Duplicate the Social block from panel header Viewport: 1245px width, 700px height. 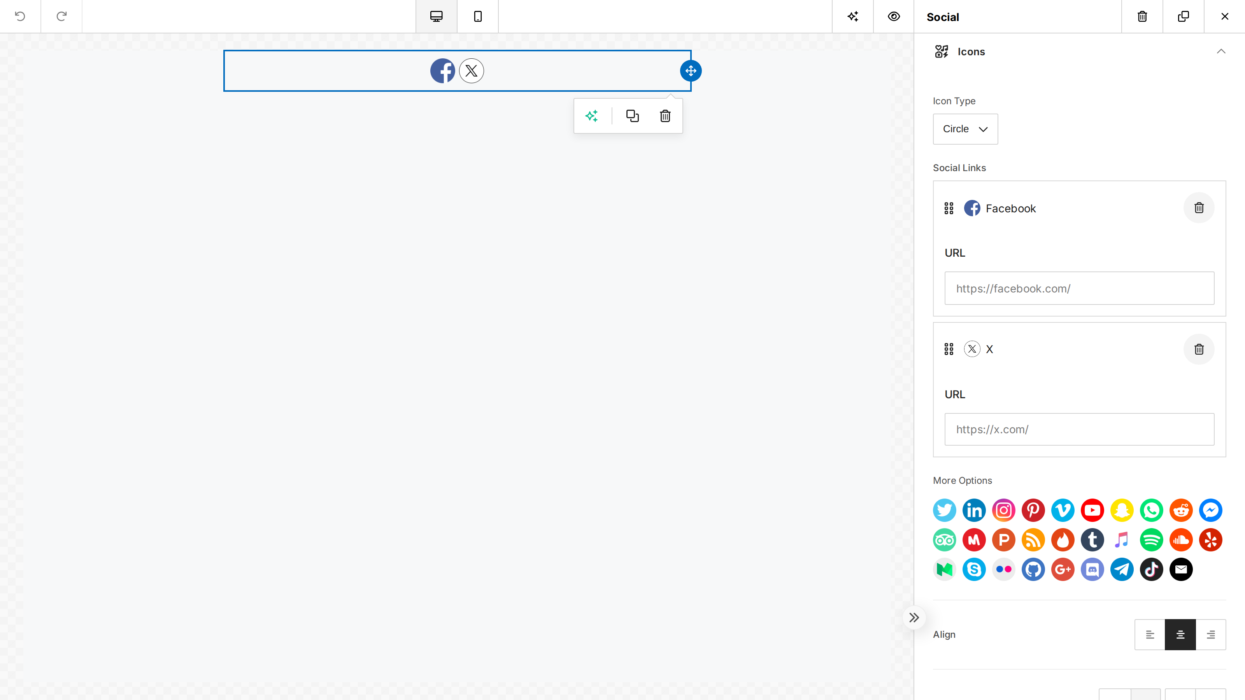[1183, 16]
